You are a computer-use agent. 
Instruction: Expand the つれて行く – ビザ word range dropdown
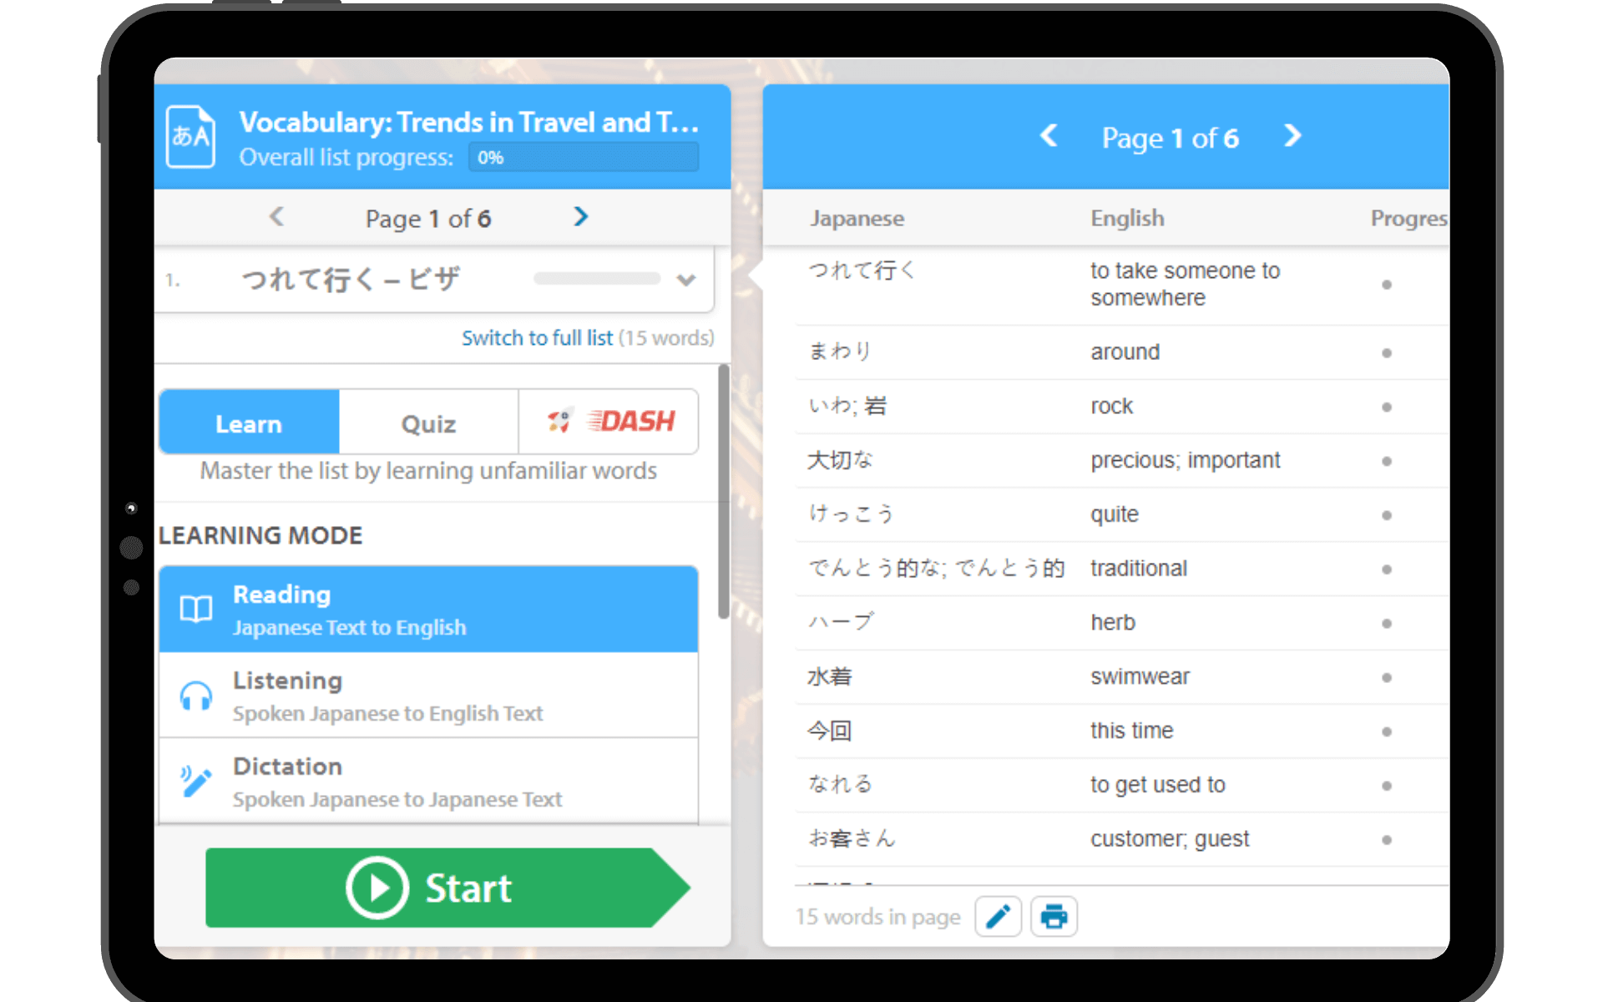pos(686,280)
